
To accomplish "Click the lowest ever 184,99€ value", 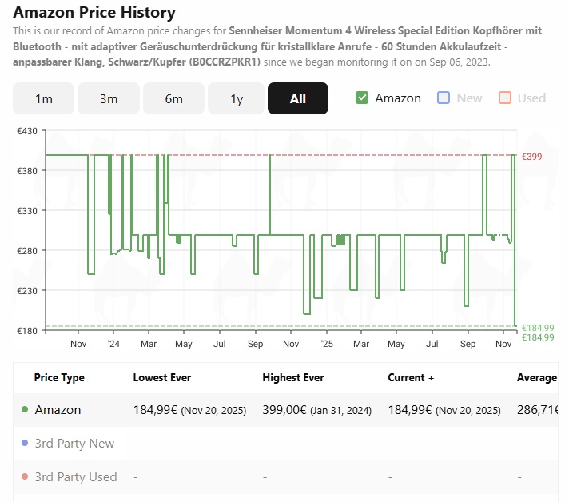I will click(x=155, y=410).
